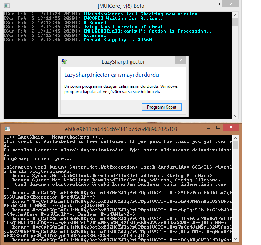Close the eb06a9b11ba6 console window
Image resolution: width=261 pixels, height=245 pixels.
pyautogui.click(x=231, y=127)
